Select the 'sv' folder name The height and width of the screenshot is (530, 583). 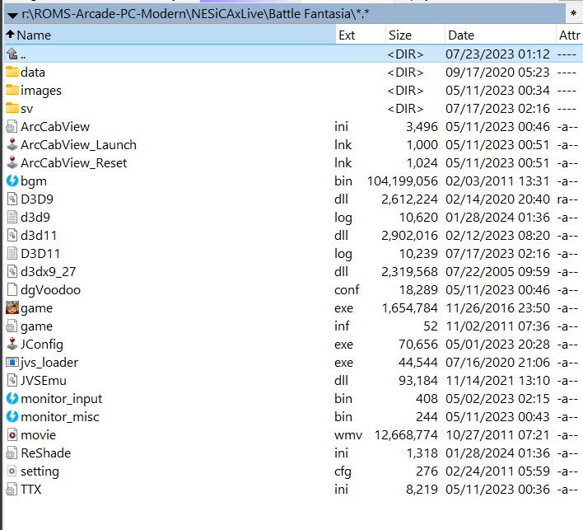pos(27,109)
